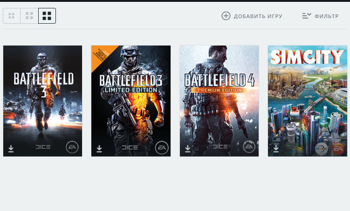Click DICE logo on Battlefield 3 Limited
This screenshot has width=350, height=211.
point(130,147)
